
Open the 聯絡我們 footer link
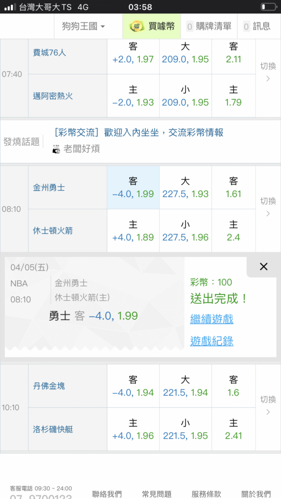pyautogui.click(x=107, y=494)
